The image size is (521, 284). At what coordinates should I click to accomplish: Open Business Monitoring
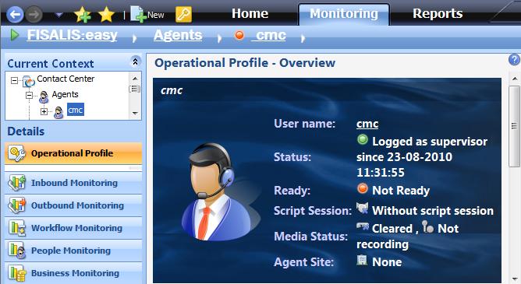tap(73, 273)
